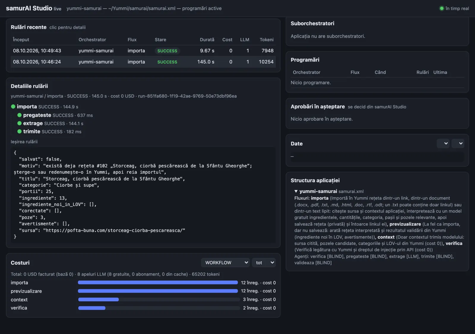Click SUCCESS badge of 9.67 s run
The height and width of the screenshot is (334, 475).
167,51
